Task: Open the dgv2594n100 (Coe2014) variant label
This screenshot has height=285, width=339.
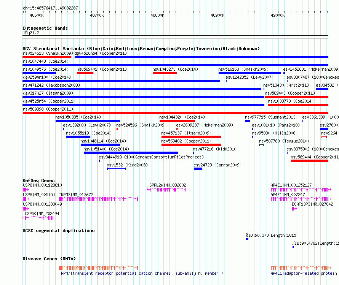Action: point(47,77)
